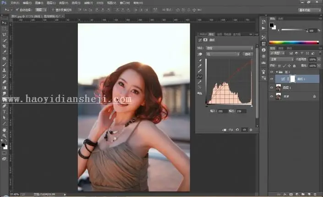Click the Auto button in Curves
The width and height of the screenshot is (323, 197).
pyautogui.click(x=247, y=54)
